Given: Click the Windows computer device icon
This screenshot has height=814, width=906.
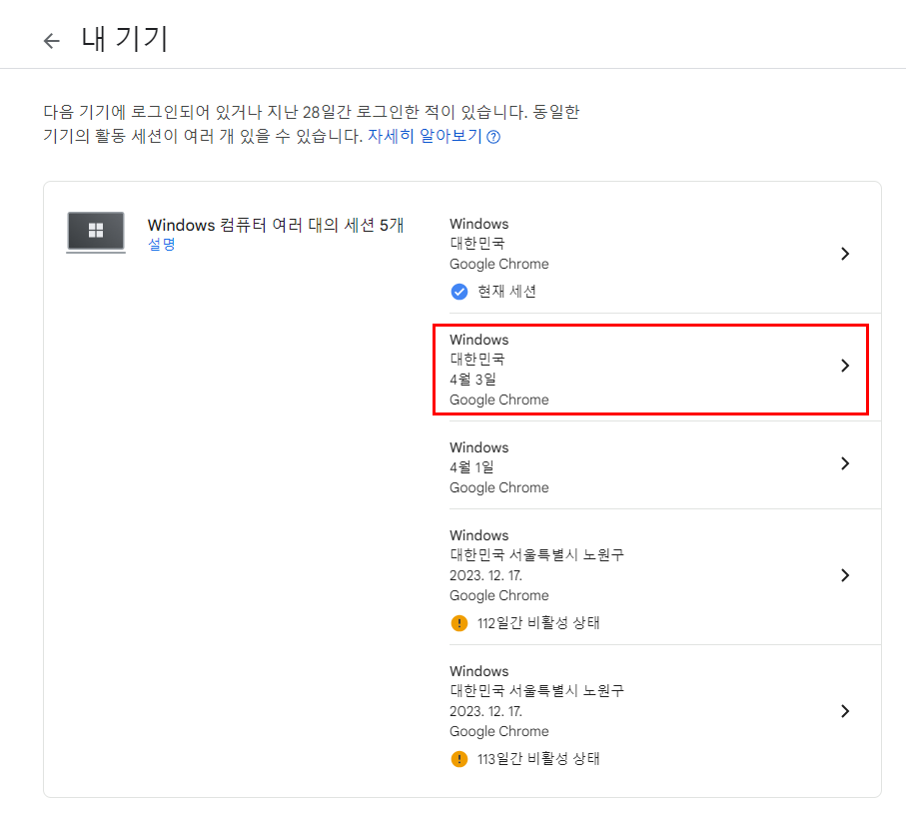Looking at the screenshot, I should click(x=96, y=233).
